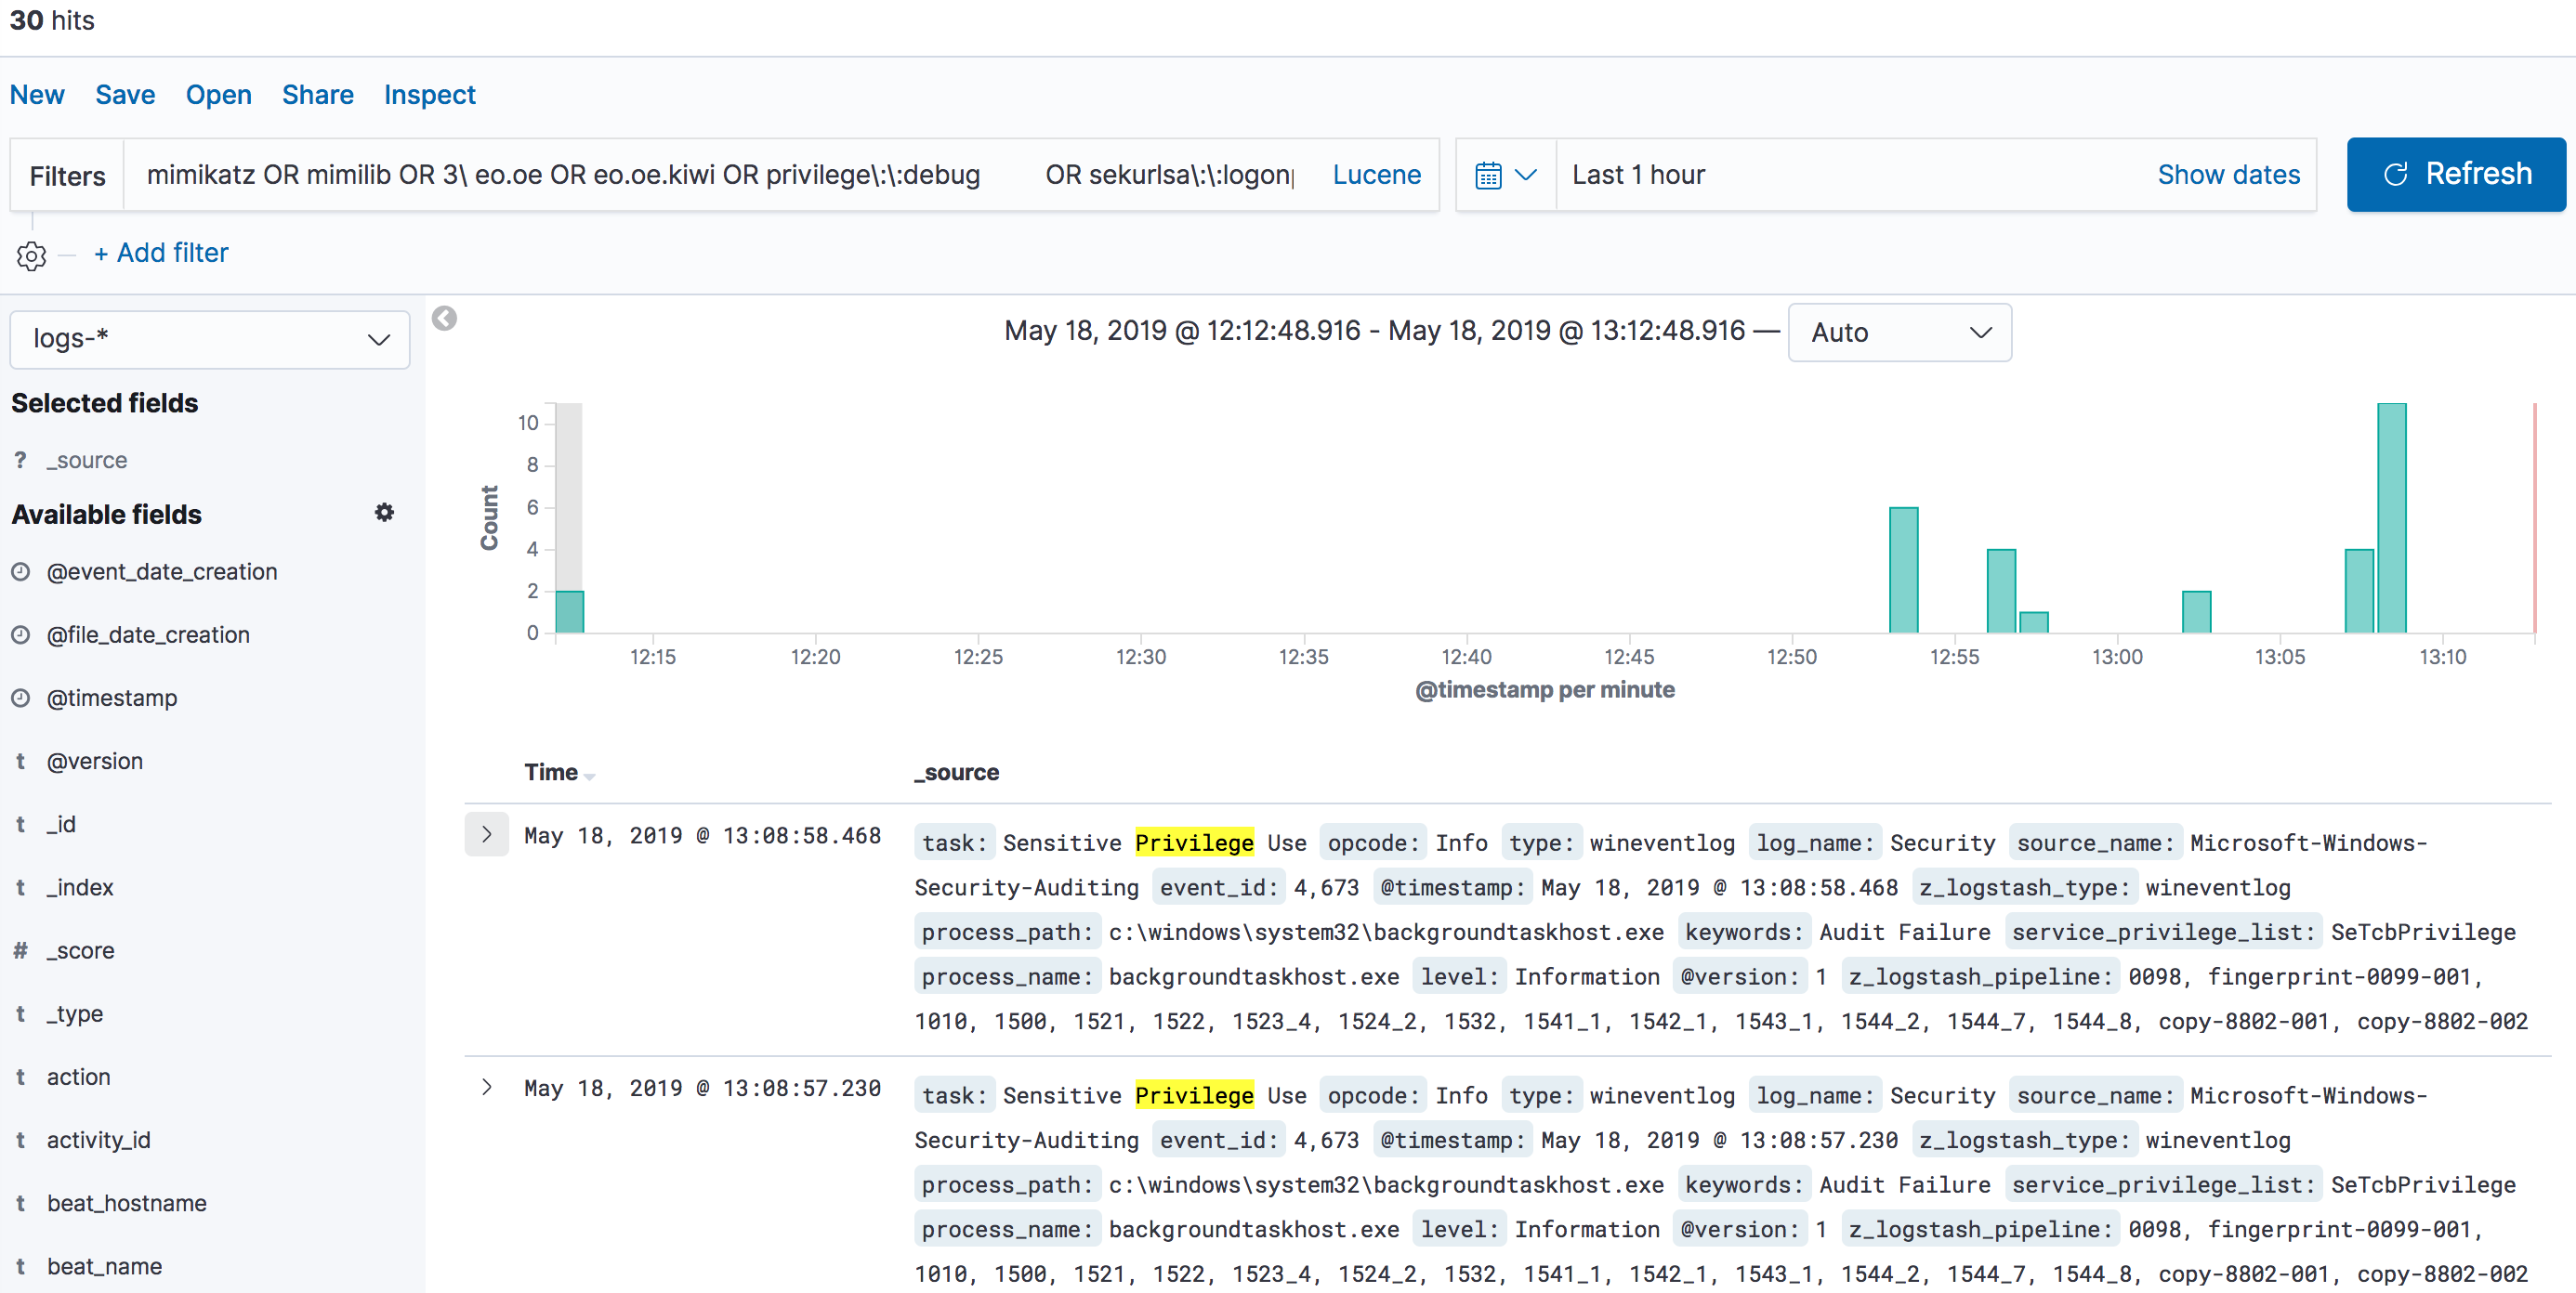Open the Auto interval dropdown on the histogram
Screen dimensions: 2576x1293
(1899, 333)
